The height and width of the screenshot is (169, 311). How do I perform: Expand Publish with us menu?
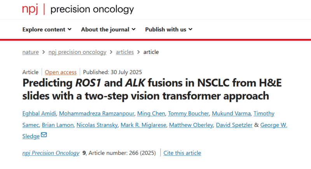[169, 29]
